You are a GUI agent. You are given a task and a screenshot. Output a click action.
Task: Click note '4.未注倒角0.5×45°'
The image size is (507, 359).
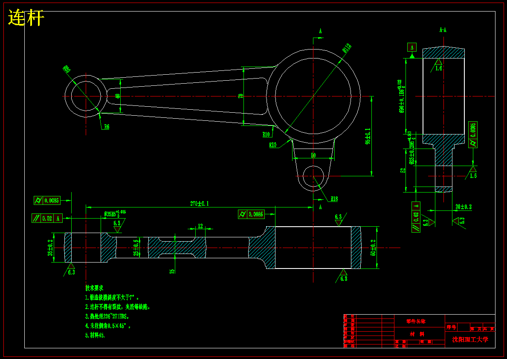108,326
